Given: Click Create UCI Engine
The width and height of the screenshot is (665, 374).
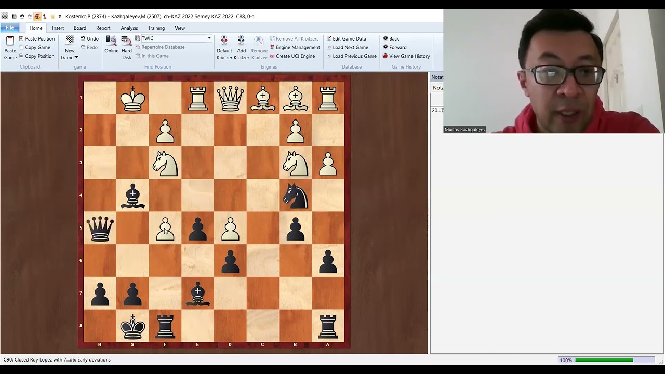Looking at the screenshot, I should (x=292, y=56).
